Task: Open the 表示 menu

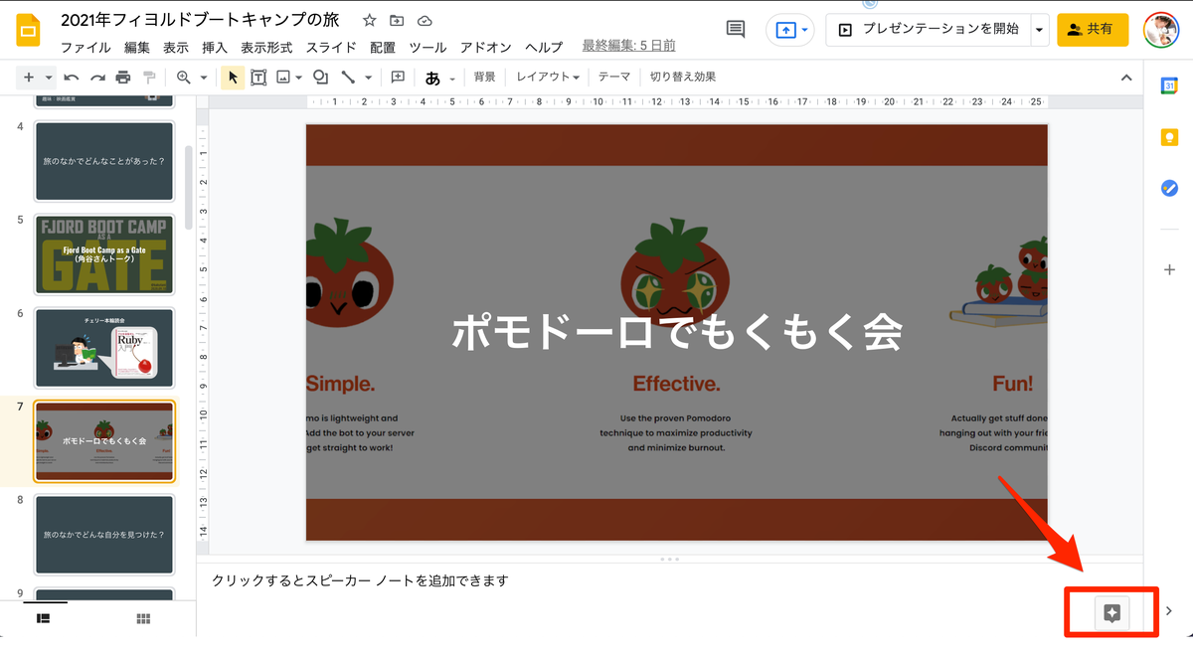Action: pos(176,47)
